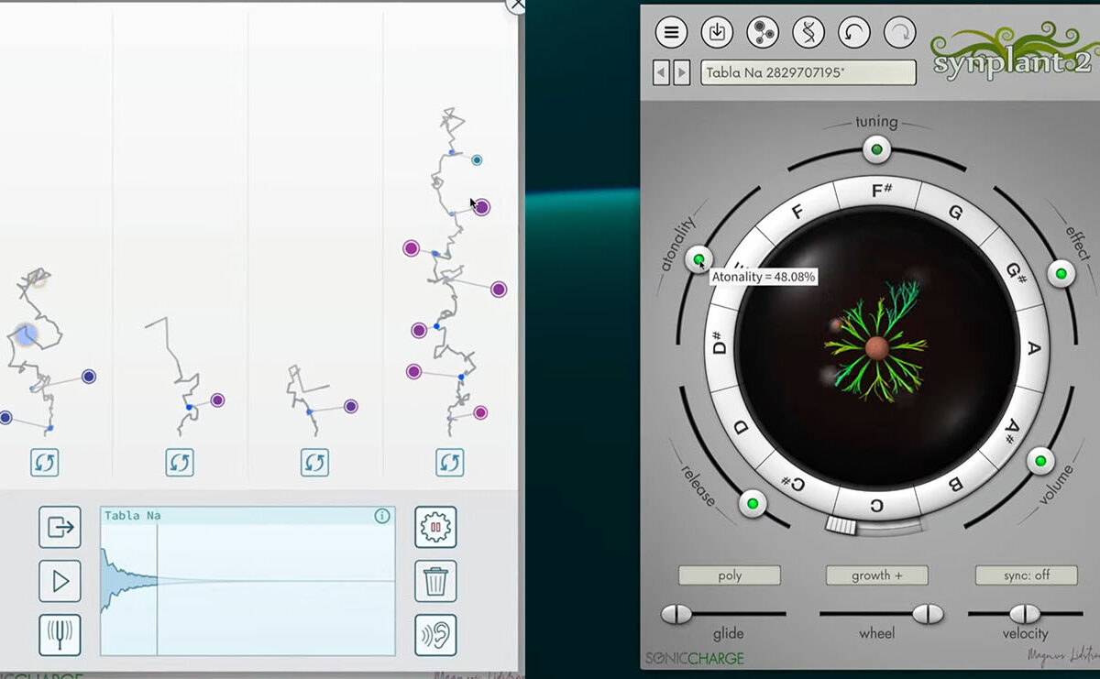Select previous patch with left arrow
Viewport: 1100px width, 679px height.
tap(661, 73)
